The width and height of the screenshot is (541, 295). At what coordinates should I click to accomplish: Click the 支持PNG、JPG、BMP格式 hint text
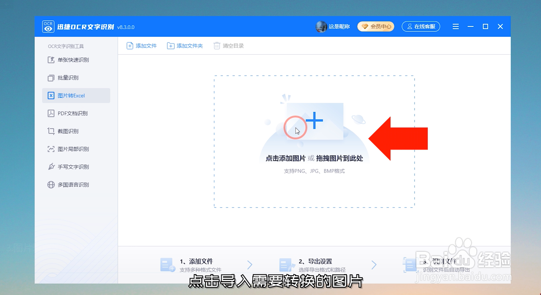(314, 171)
